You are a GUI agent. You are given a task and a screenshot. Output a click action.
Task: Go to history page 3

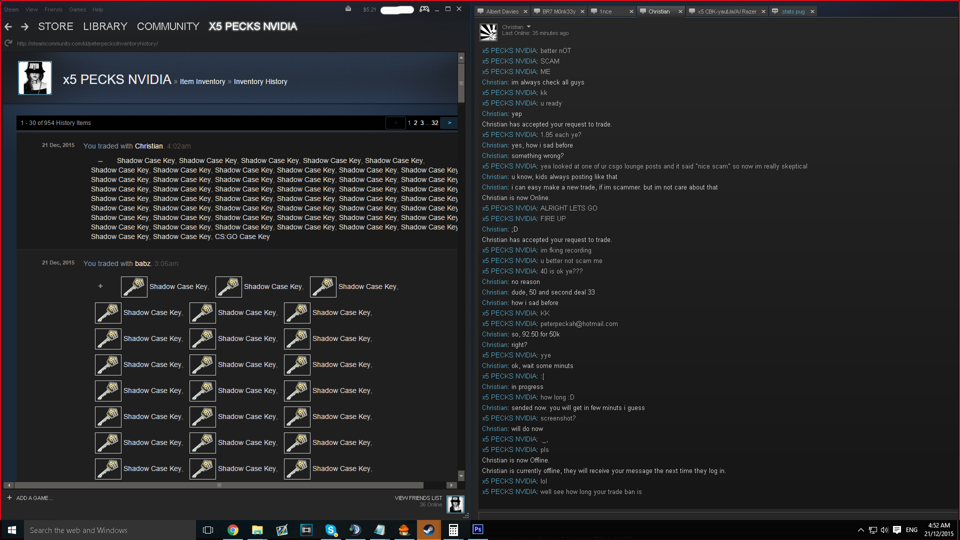(x=422, y=123)
